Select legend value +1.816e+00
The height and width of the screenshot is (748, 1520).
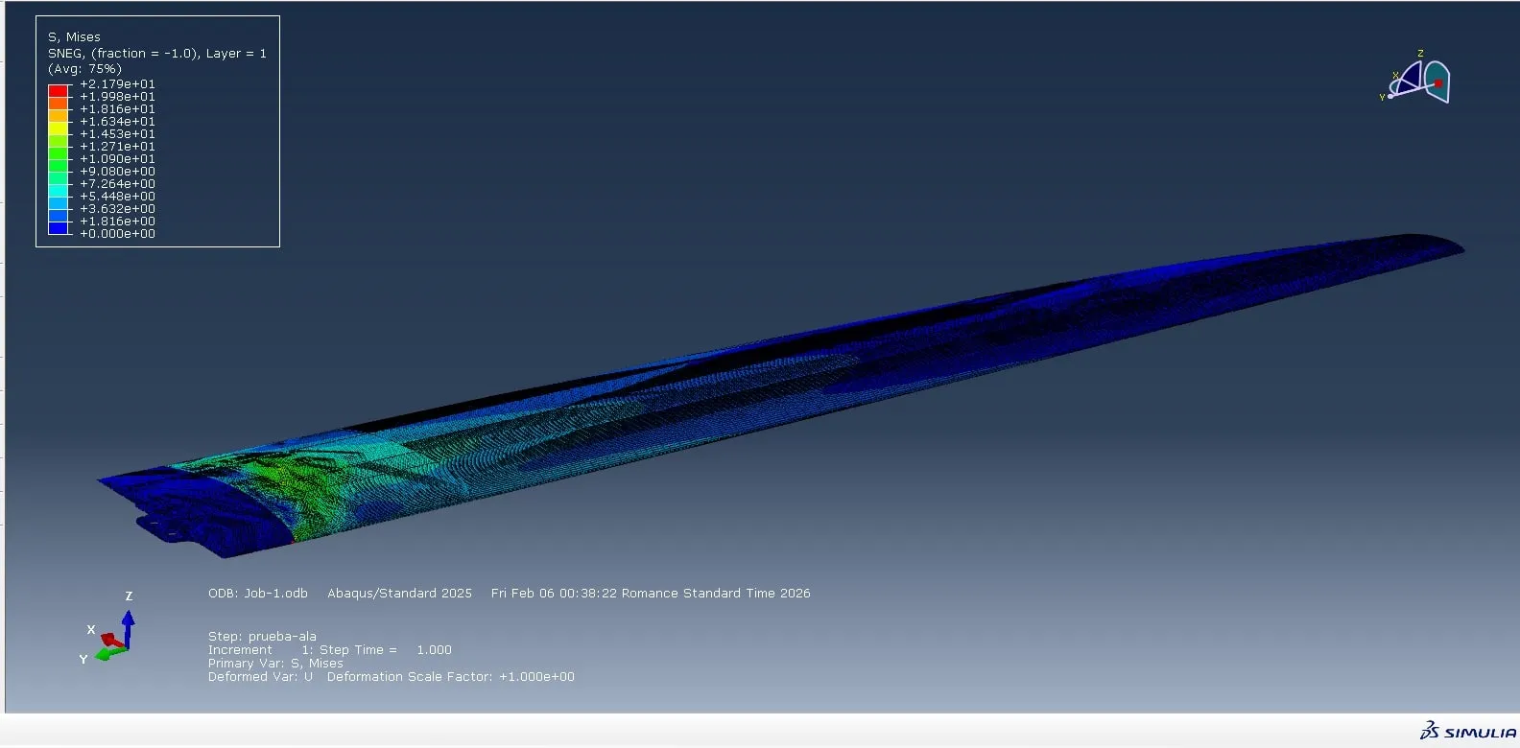click(x=117, y=222)
